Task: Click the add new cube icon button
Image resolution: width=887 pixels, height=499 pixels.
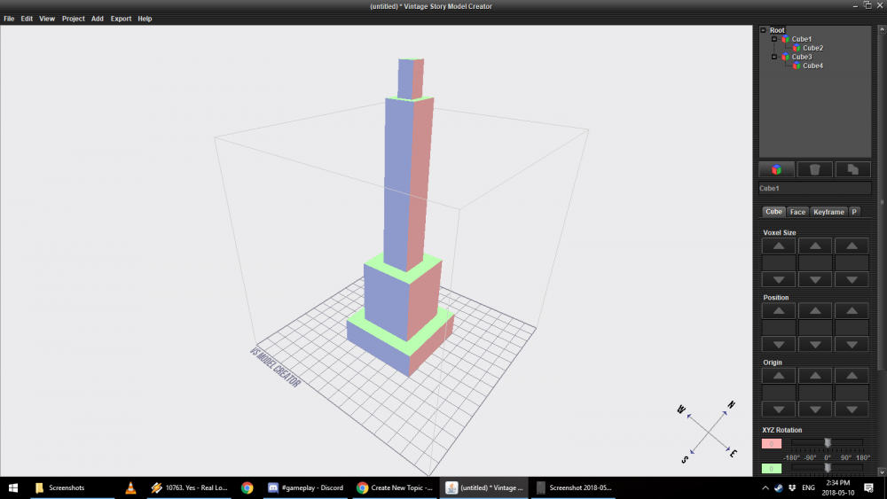Action: click(x=776, y=168)
